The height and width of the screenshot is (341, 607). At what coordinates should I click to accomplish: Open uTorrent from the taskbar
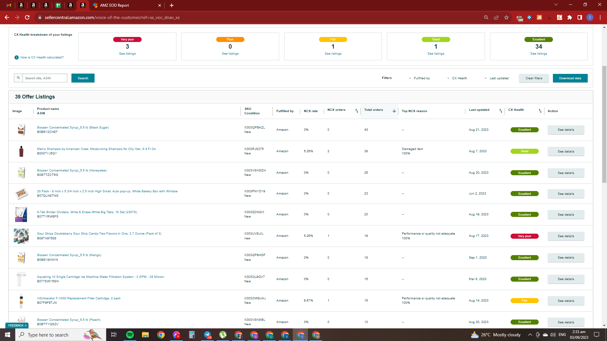(x=223, y=335)
